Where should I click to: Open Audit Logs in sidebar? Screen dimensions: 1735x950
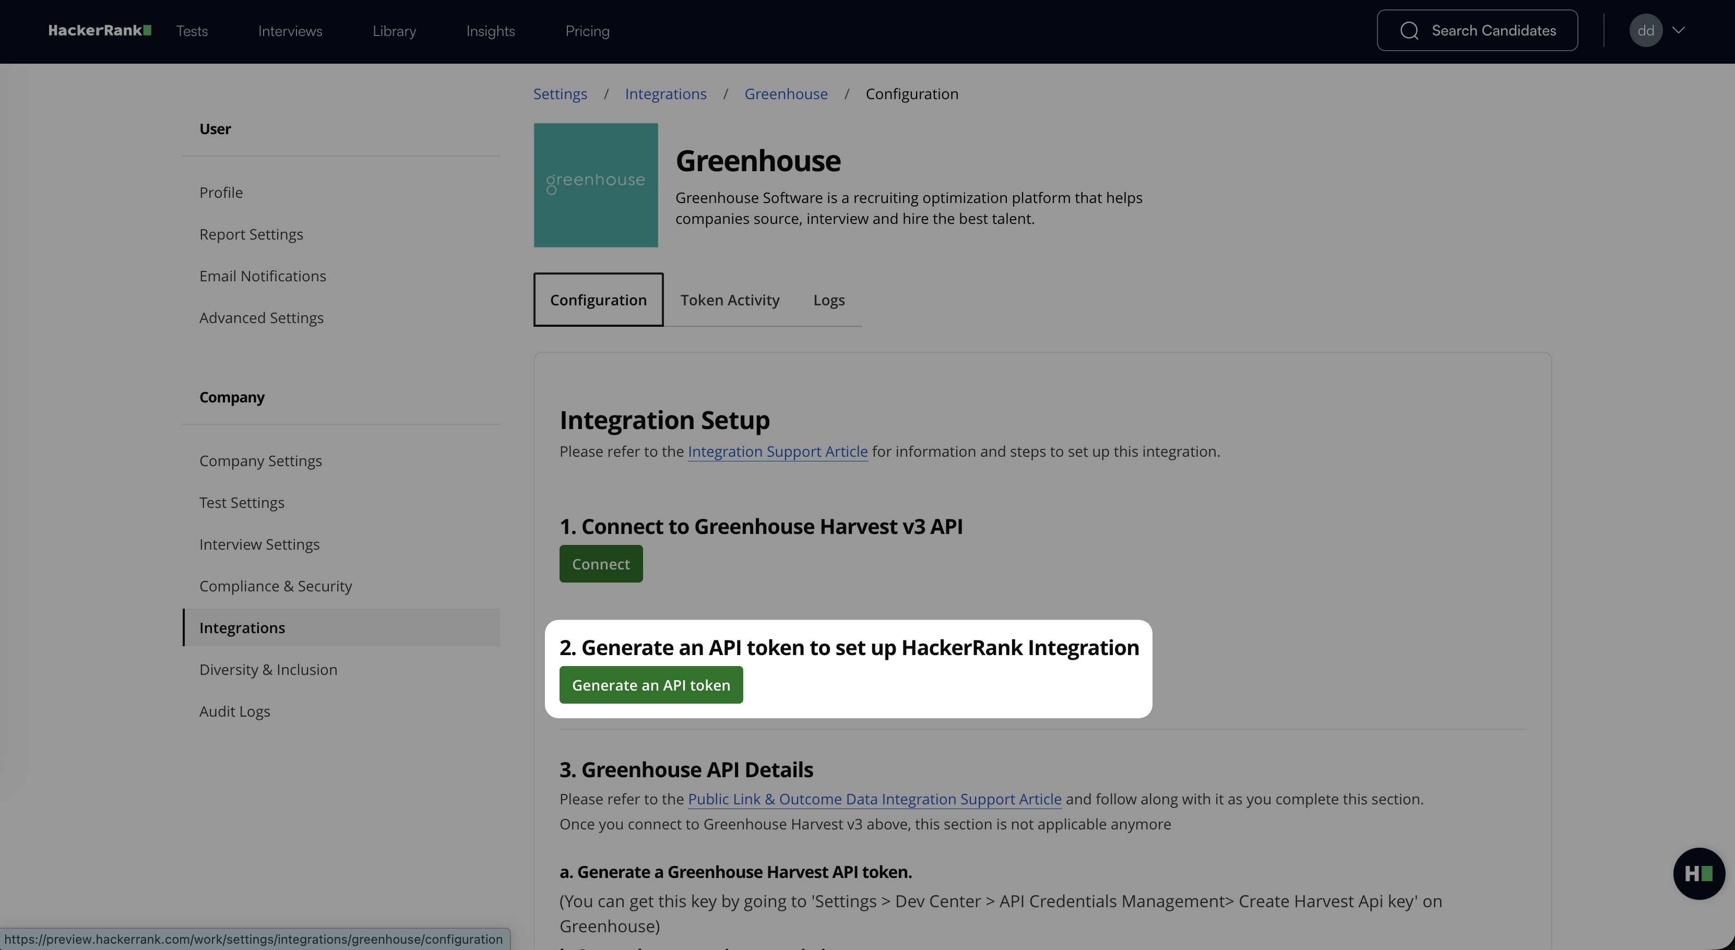point(234,711)
